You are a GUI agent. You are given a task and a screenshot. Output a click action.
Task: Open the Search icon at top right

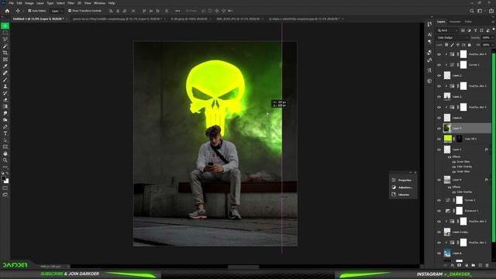[x=472, y=11]
